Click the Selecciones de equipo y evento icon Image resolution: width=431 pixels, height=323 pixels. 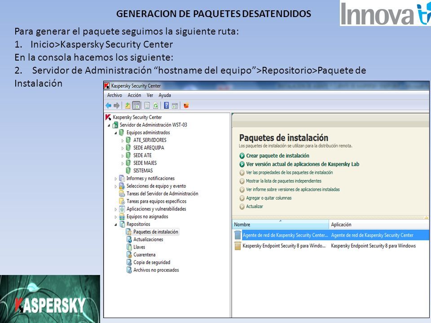122,186
